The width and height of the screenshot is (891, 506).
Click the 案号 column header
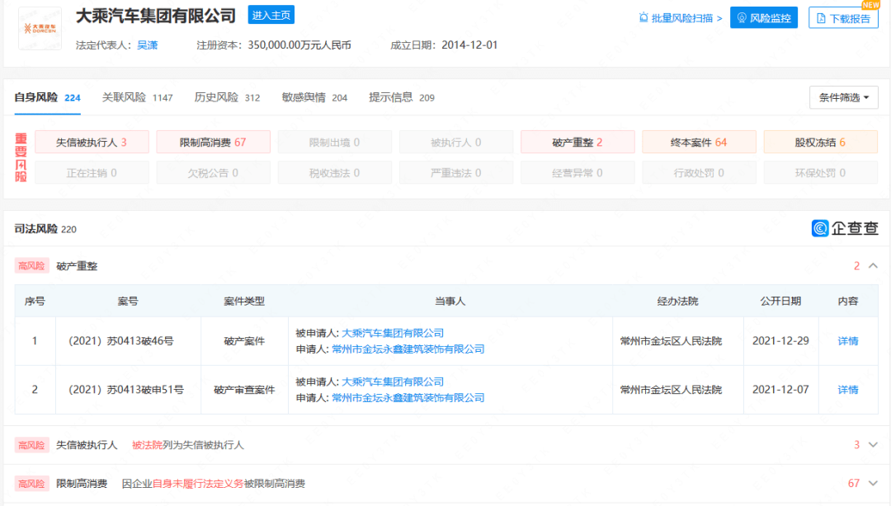128,301
